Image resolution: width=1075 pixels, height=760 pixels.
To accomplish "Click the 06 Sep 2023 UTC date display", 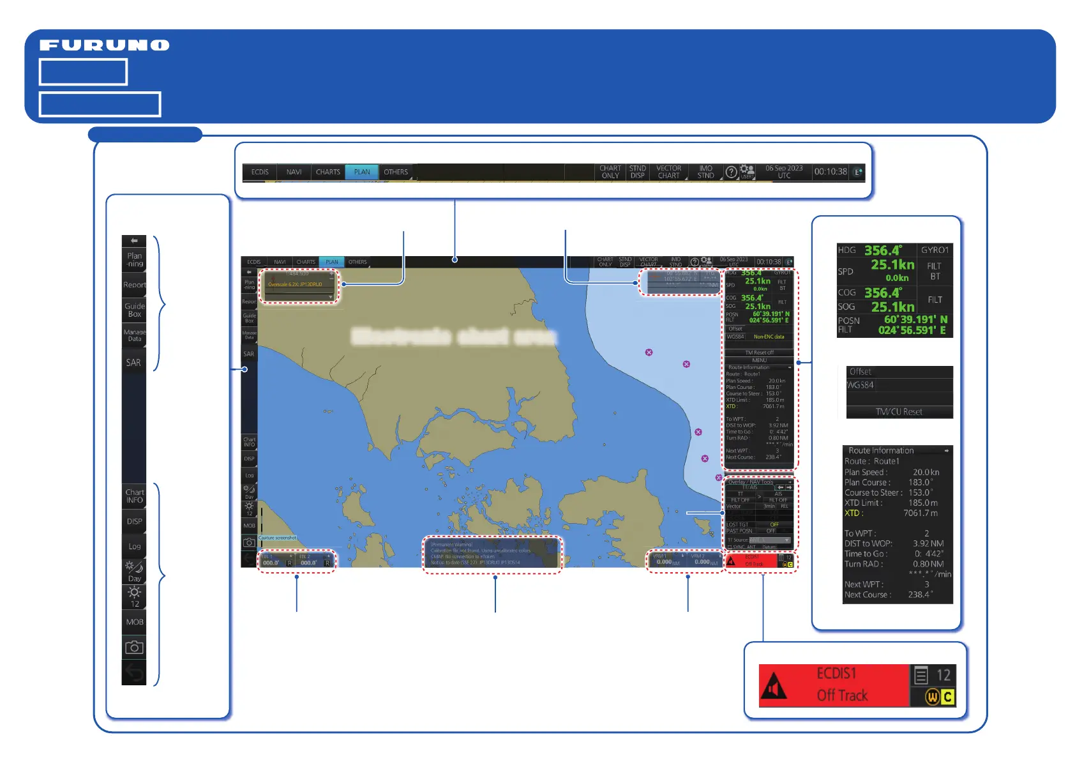I will 784,172.
